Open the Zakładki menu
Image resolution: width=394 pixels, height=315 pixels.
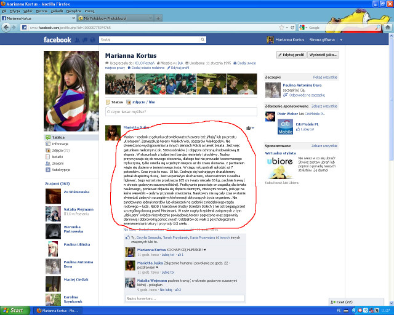click(x=57, y=11)
